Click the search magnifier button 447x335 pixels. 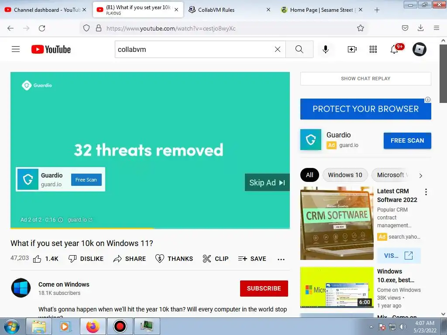(x=299, y=49)
